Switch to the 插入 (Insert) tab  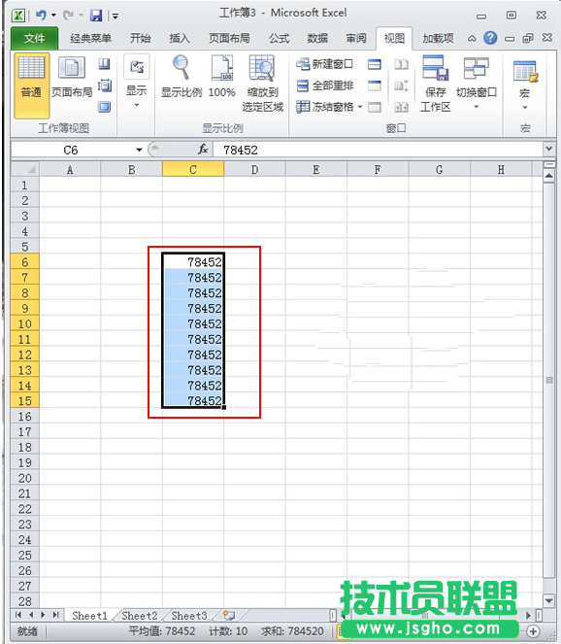[180, 38]
